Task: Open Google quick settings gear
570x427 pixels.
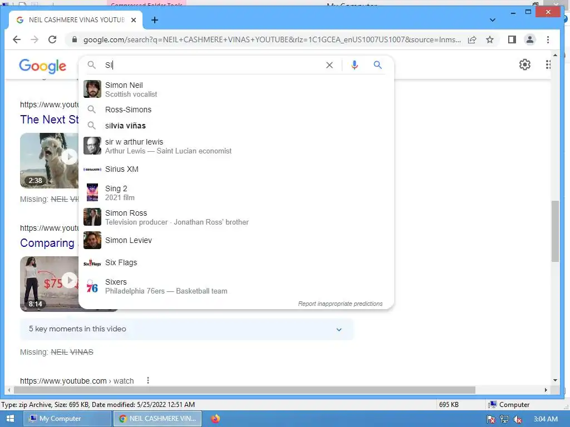Action: (524, 64)
